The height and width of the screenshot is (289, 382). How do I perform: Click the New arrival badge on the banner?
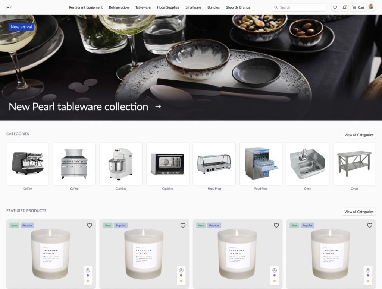point(21,27)
